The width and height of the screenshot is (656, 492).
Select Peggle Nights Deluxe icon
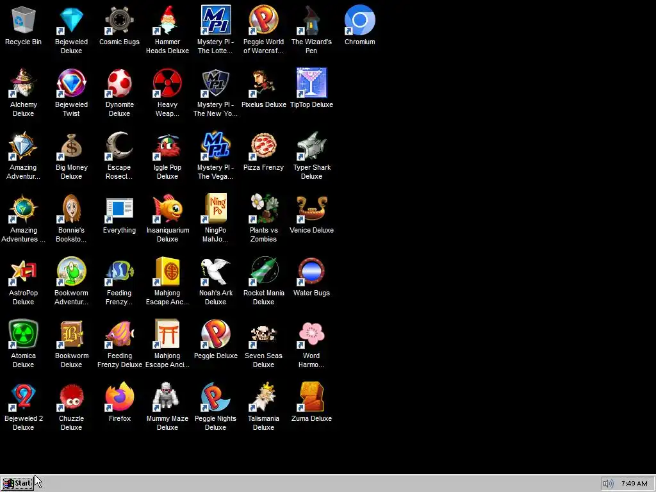215,397
